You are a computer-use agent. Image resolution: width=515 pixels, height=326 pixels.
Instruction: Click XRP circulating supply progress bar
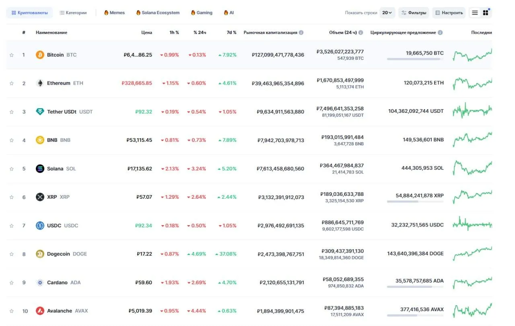415,202
